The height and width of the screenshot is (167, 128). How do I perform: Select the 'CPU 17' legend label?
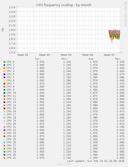point(11,115)
